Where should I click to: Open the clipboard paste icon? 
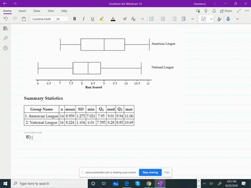tap(24, 19)
